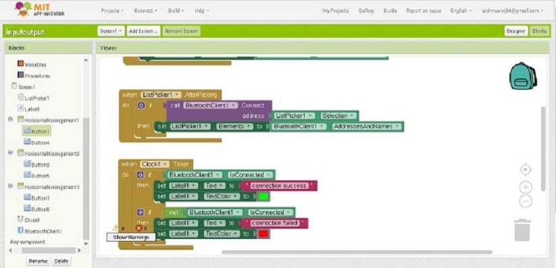Screen dimensions: 556x268
Task: Click the 'connection failed' text block
Action: tap(275, 223)
